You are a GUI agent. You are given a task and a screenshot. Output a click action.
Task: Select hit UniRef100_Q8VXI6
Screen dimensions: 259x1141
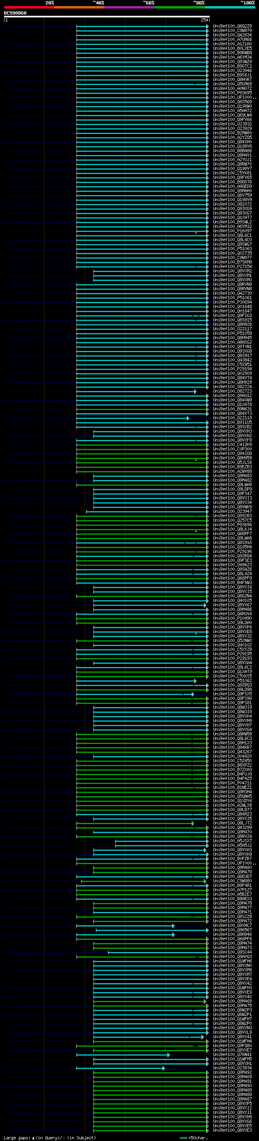(232, 587)
